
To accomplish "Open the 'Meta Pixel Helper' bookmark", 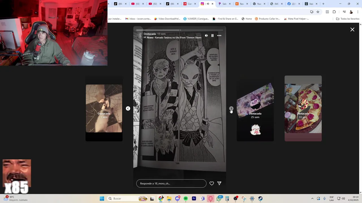I will point(296,19).
